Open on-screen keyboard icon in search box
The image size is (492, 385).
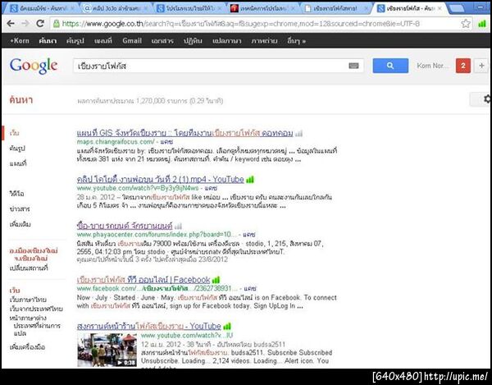353,66
